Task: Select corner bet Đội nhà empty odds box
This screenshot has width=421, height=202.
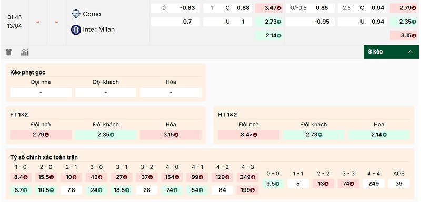Action: point(41,92)
